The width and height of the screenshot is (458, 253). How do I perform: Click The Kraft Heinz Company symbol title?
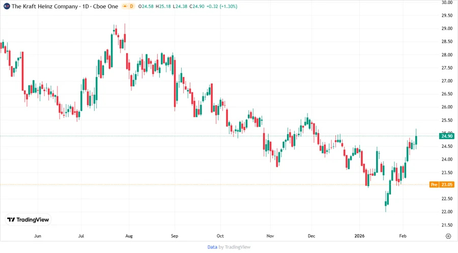pos(45,6)
